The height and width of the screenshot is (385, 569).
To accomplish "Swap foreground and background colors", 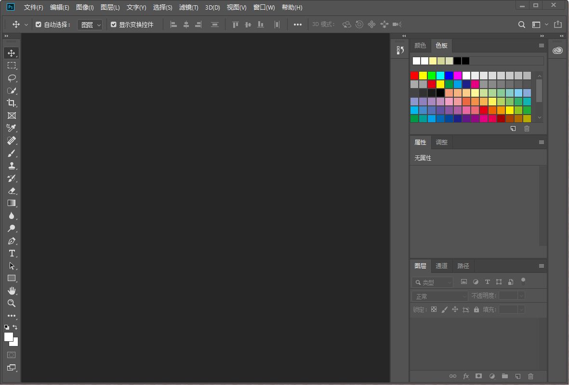I will pos(15,327).
